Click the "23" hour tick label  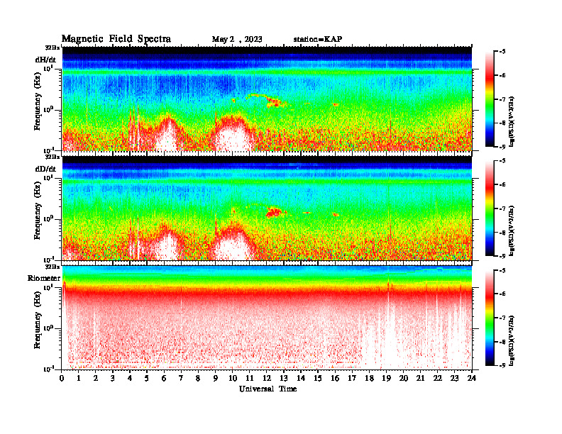click(x=454, y=379)
